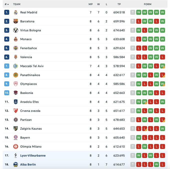Screen dimensions: 170x169
Task: Select the Maccabi Tel Aviv crest
Action: [x=16, y=66]
